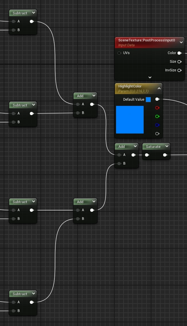This screenshot has width=187, height=326.
Task: Click the Saturate node's input pin
Action: coord(147,155)
